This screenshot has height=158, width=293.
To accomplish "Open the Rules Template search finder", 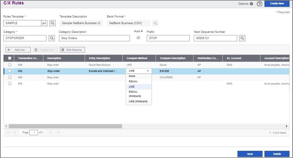I will 53,23.
